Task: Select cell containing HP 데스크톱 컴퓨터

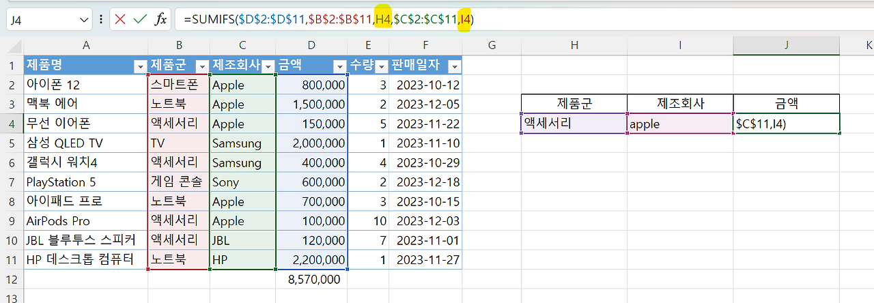Action: [86, 260]
